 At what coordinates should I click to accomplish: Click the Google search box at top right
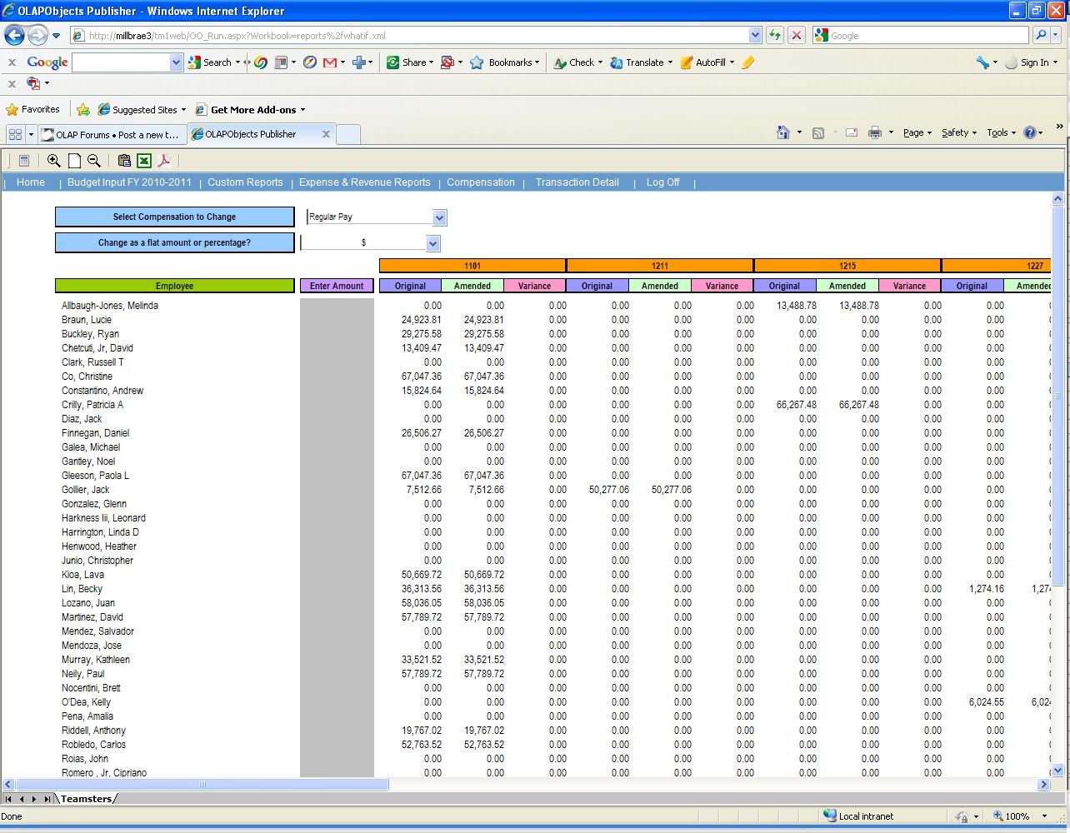(921, 35)
